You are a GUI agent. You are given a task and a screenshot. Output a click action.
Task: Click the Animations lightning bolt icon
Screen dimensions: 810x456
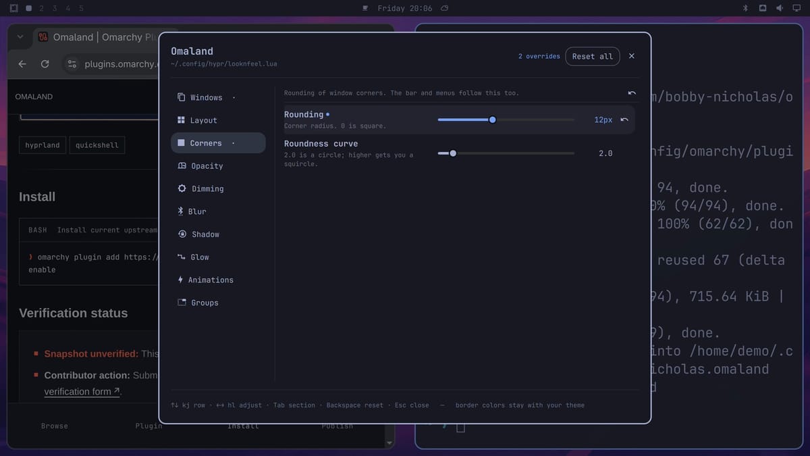pyautogui.click(x=180, y=280)
